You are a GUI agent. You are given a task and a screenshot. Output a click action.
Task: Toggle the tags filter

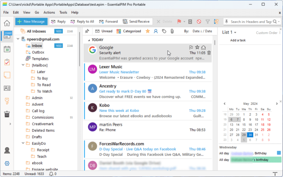pos(164,31)
